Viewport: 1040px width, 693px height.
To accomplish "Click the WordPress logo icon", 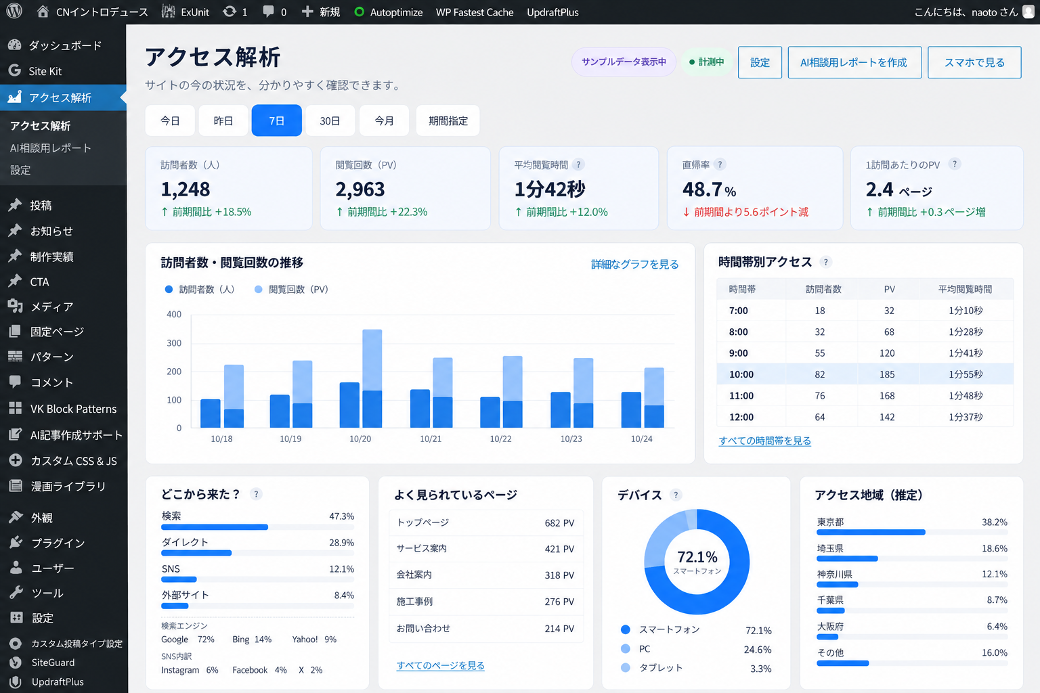I will click(14, 12).
